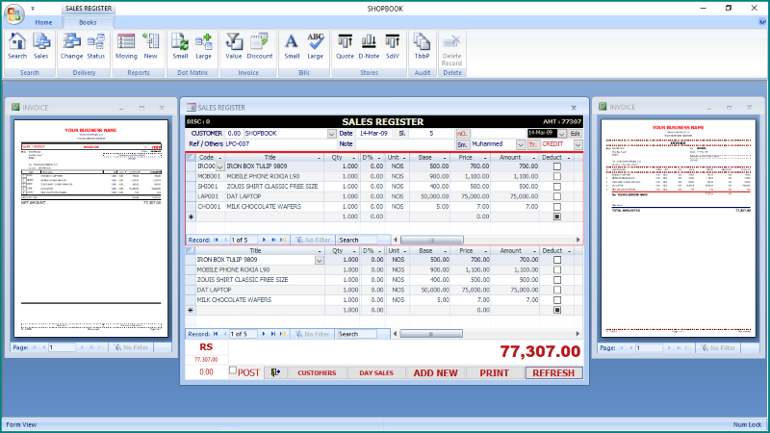Select the SALES REGISTER title tab
The image size is (770, 433).
(x=89, y=9)
